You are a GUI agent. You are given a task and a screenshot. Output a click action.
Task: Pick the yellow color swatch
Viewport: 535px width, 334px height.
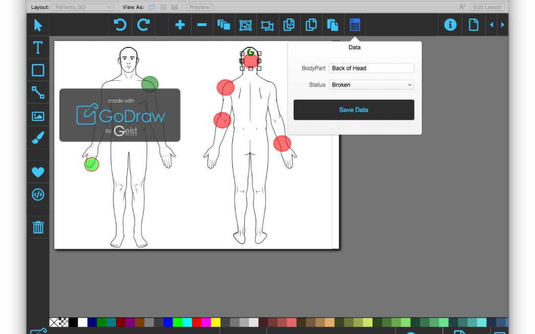point(215,323)
